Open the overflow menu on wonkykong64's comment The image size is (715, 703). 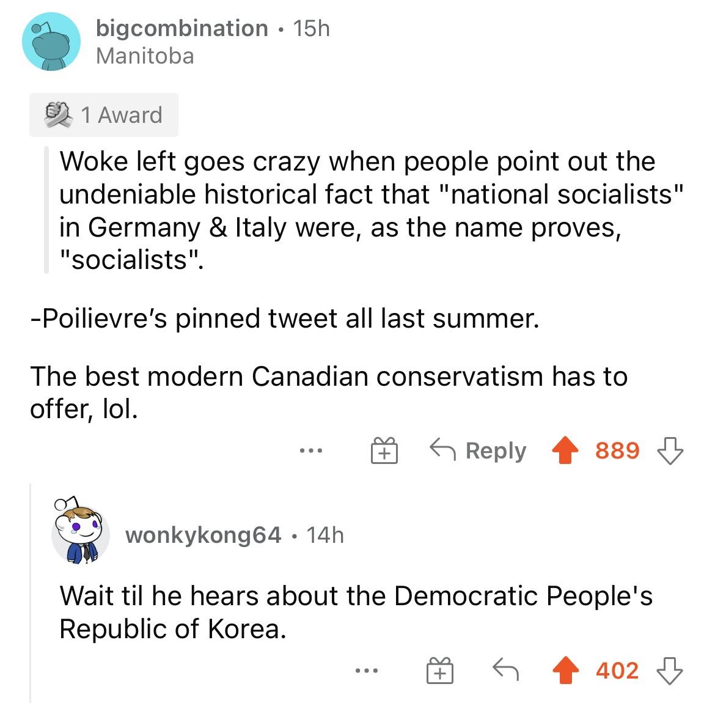point(364,671)
